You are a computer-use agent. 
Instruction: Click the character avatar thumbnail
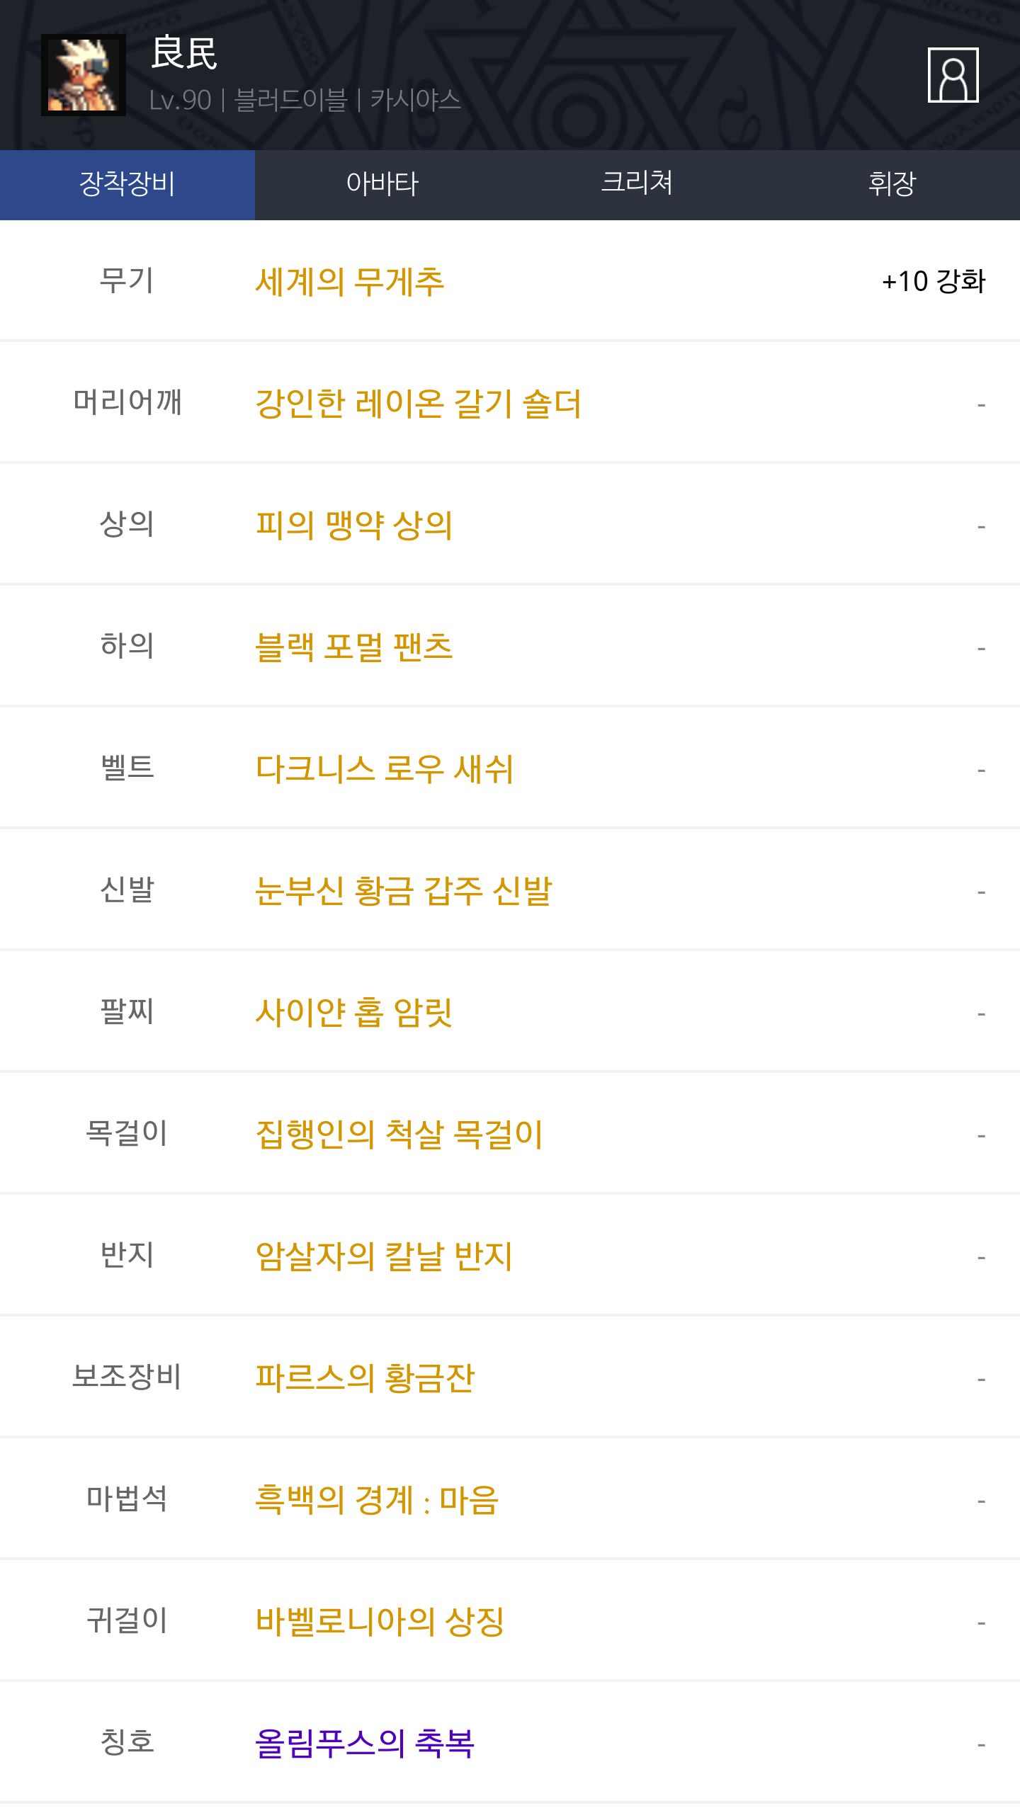coord(84,75)
